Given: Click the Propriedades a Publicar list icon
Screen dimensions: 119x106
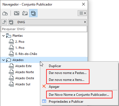Looking at the screenshot, I should point(44,101).
